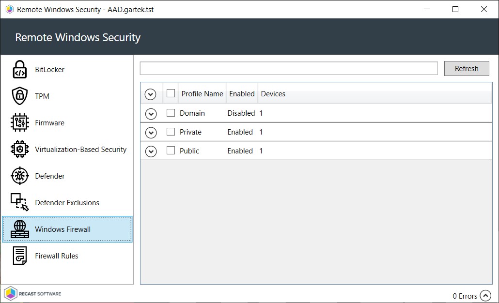Click the Defender Exclusions selection icon
Screen dimensions: 499x303
(20, 202)
